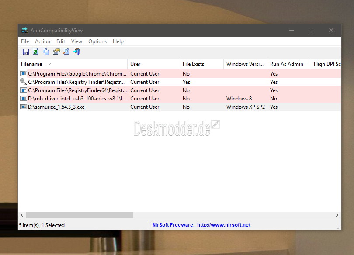Image resolution: width=354 pixels, height=255 pixels.
Task: Click the AppCompatibilityView title bar app icon
Action: point(25,30)
